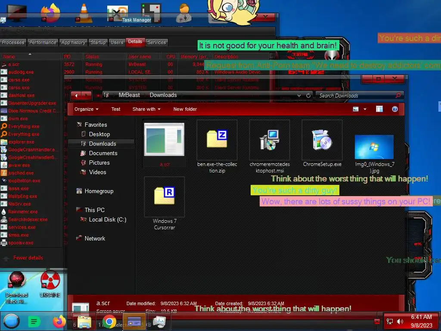Select Favorites in the navigation pane
Viewport: 441px width, 331px height.
pos(96,125)
